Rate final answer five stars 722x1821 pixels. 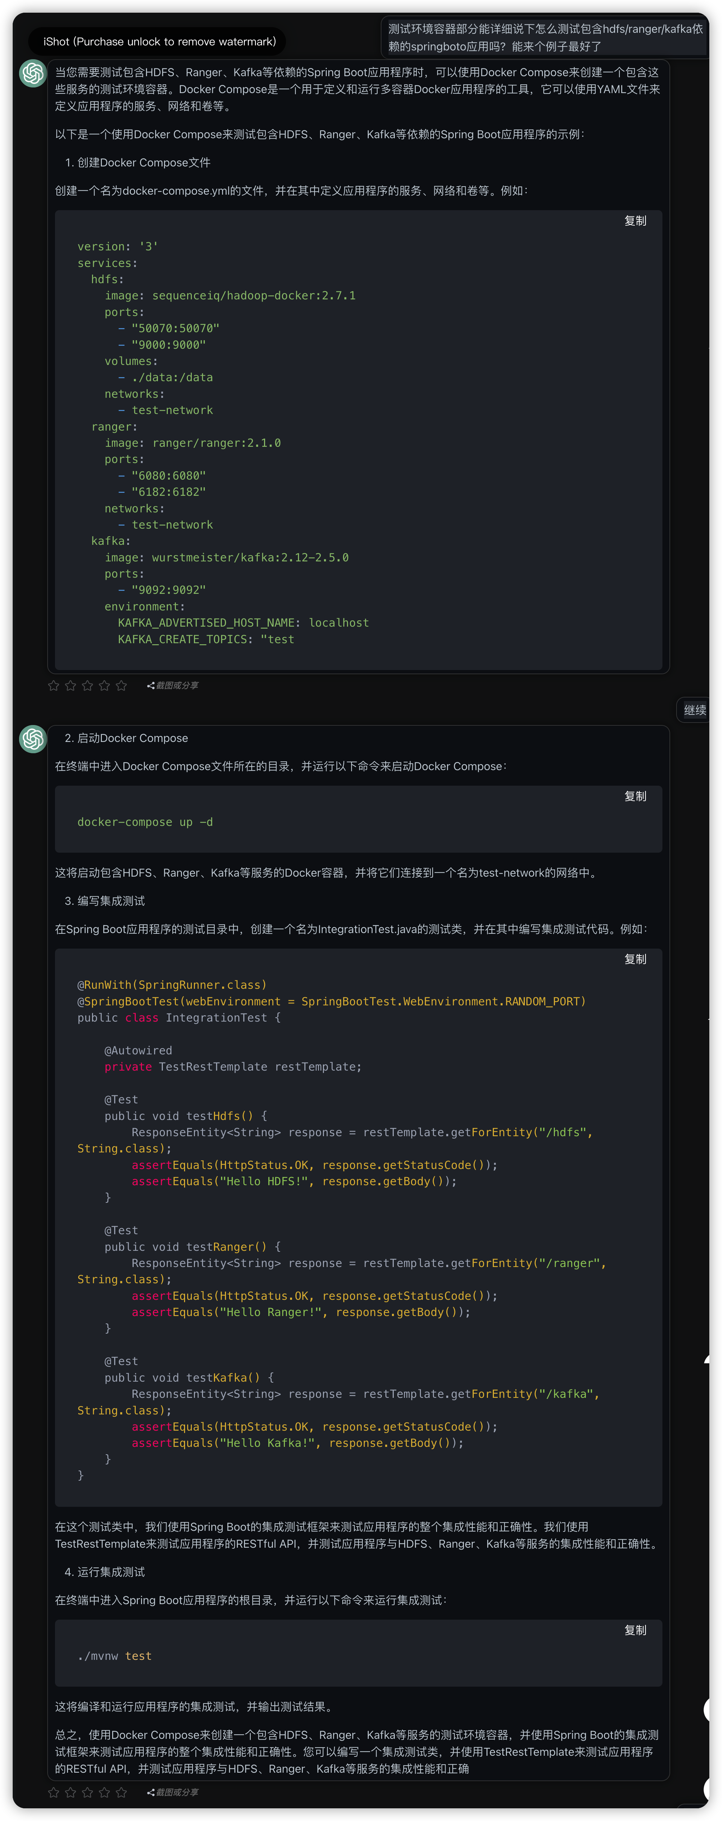122,1792
